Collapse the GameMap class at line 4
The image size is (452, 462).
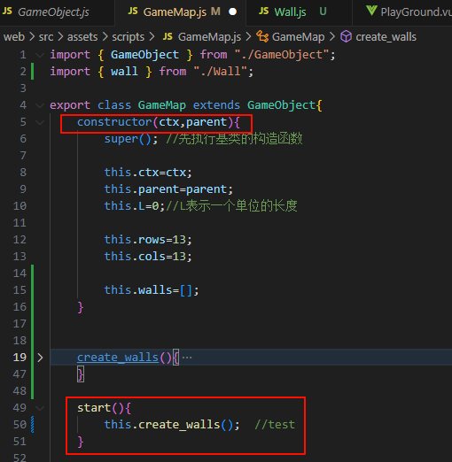(40, 105)
